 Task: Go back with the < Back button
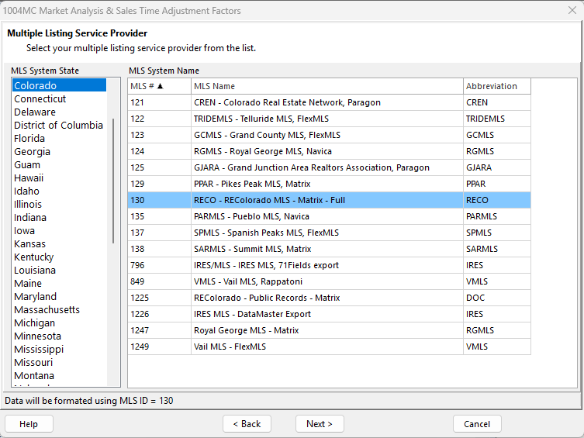point(247,424)
